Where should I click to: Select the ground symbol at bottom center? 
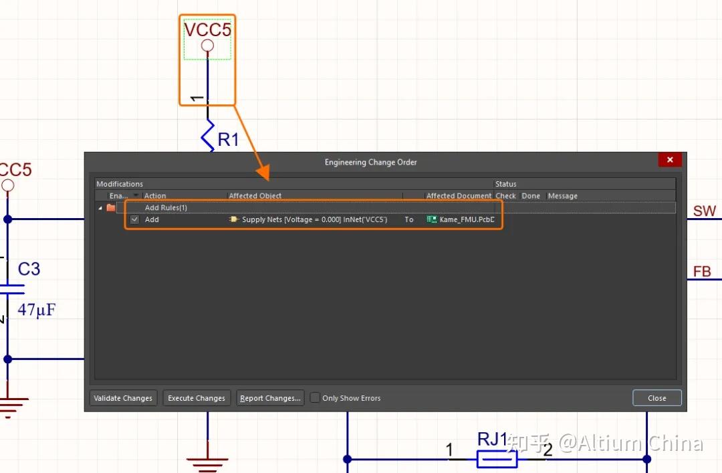pos(207,460)
